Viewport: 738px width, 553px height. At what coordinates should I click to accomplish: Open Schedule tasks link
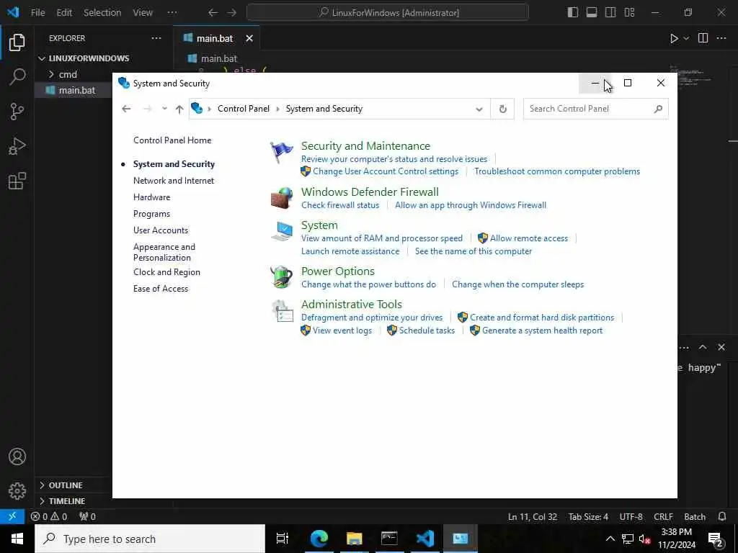pos(427,331)
